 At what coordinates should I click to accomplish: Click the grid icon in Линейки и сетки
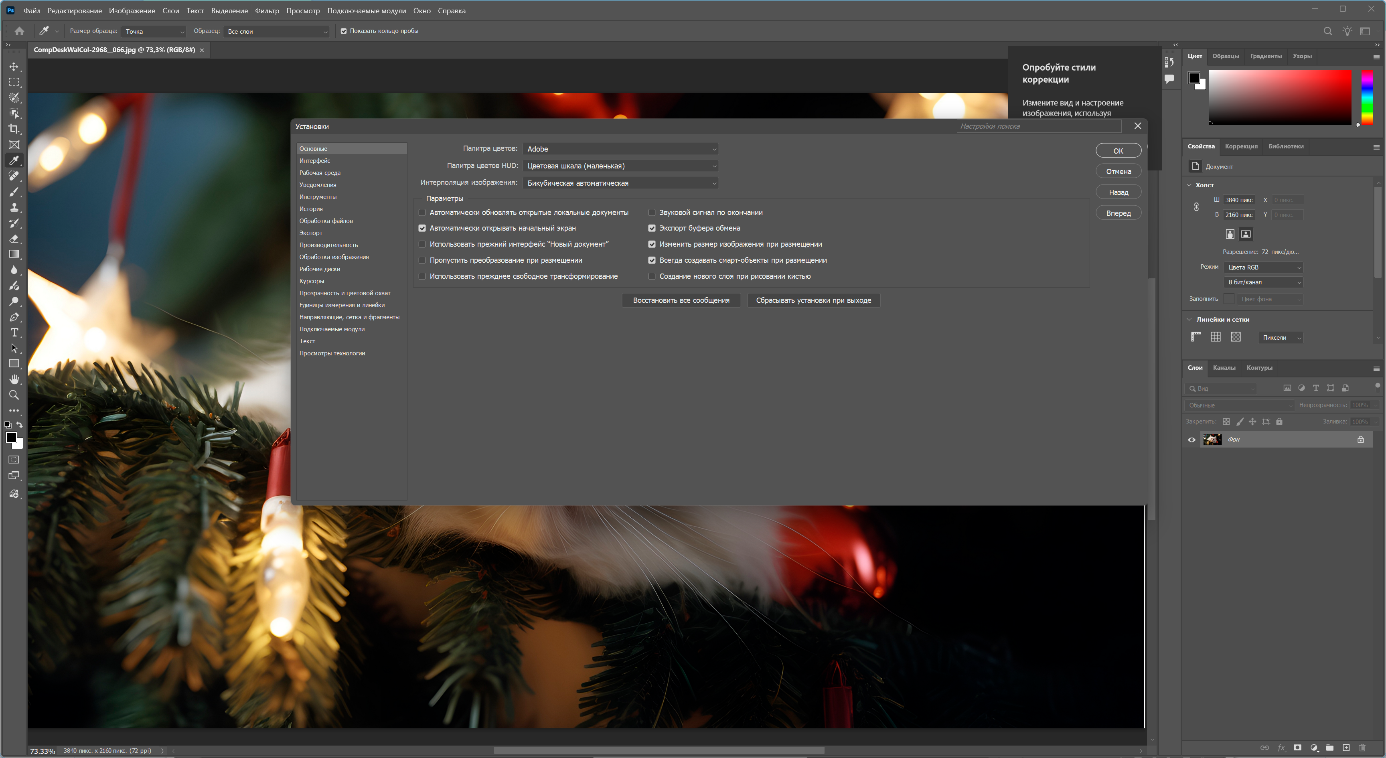(x=1216, y=337)
